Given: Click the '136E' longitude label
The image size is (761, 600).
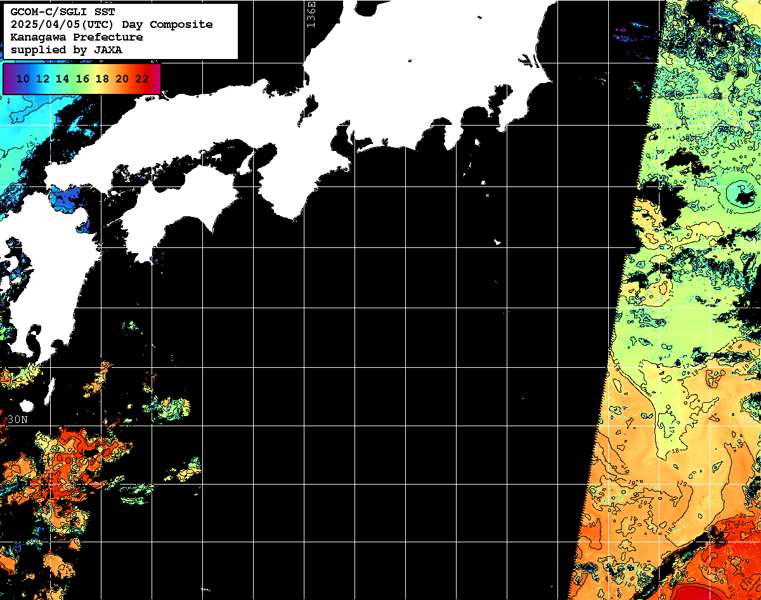Looking at the screenshot, I should (x=311, y=13).
